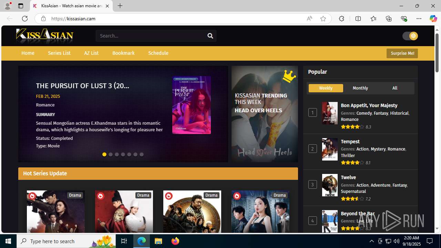
Task: Click the Historical genre link
Action: pos(399,113)
